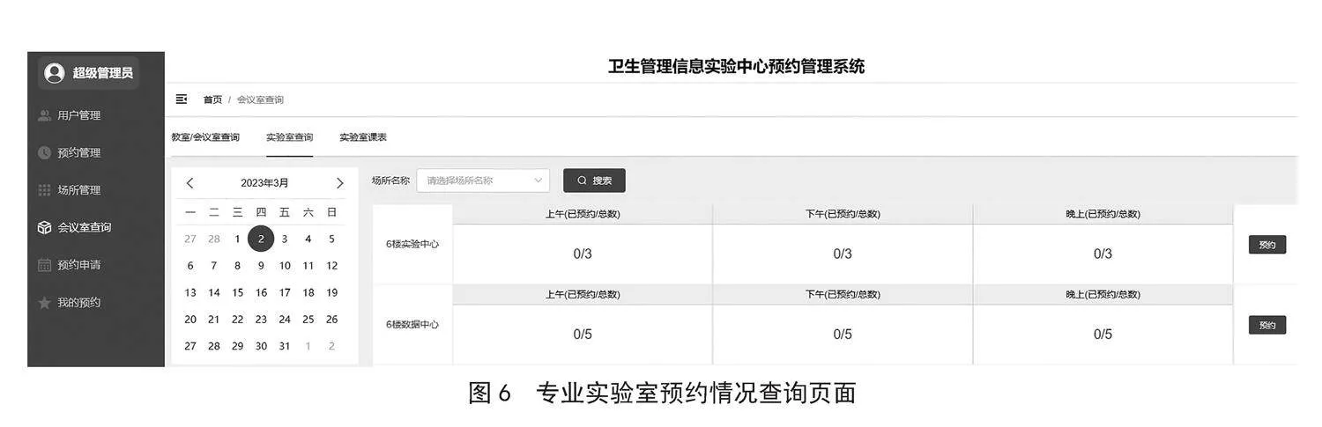
Task: Click the 预约申请 calendar icon
Action: pos(44,265)
